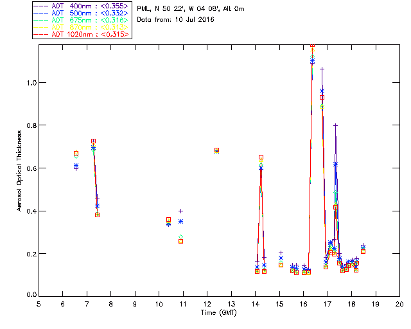411x329 pixels.
Task: Click the red square marker at 0.93 near 16.8 GMT
Action: [322, 97]
